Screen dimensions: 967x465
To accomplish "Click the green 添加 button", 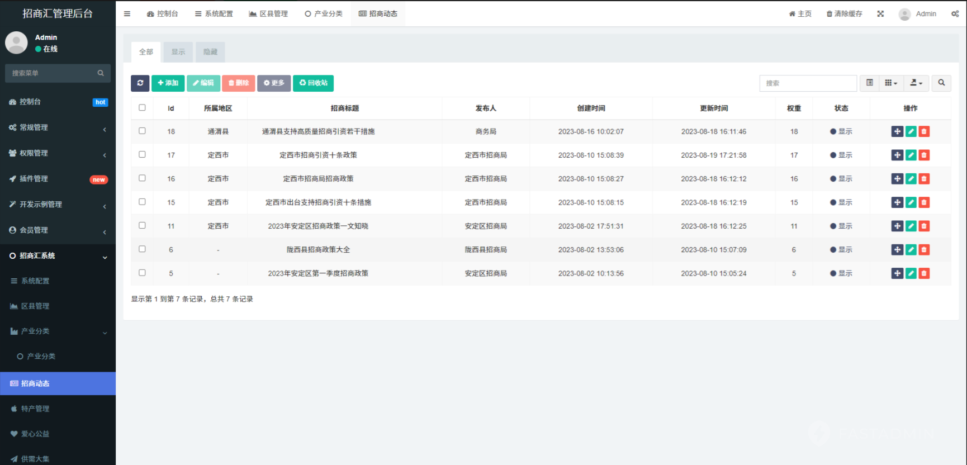I will (x=168, y=83).
